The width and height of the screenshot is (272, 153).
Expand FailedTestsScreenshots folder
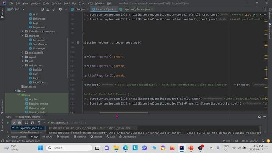[x=23, y=31]
